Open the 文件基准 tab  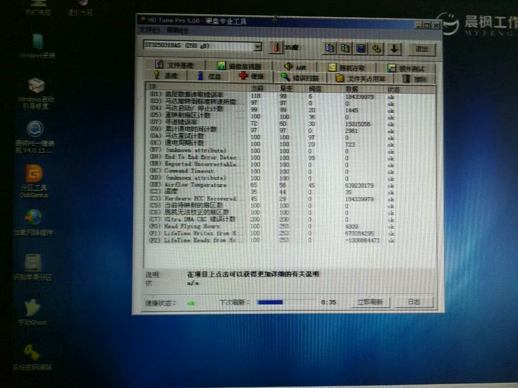point(174,65)
